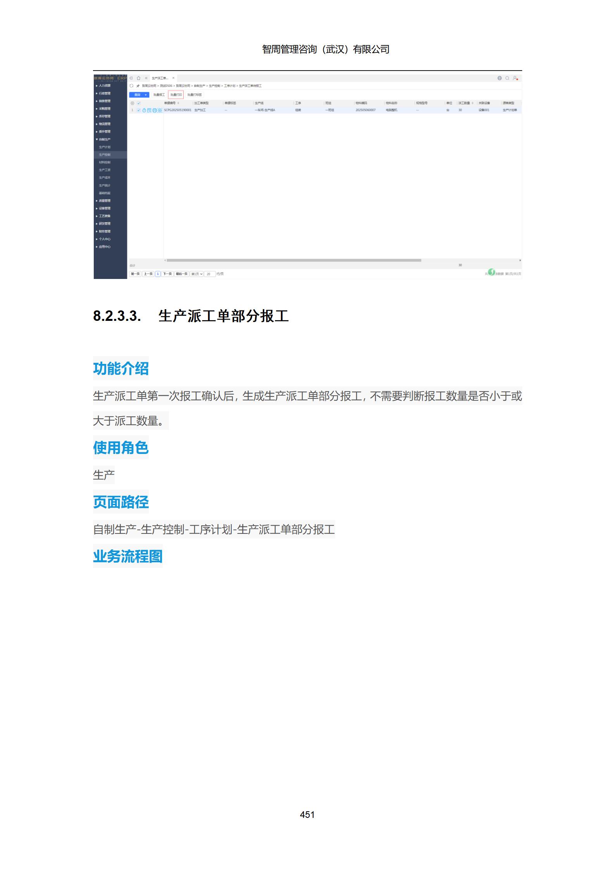Click the 生产计划单 source type cell
Viewport: 615px width, 871px height.
(510, 110)
